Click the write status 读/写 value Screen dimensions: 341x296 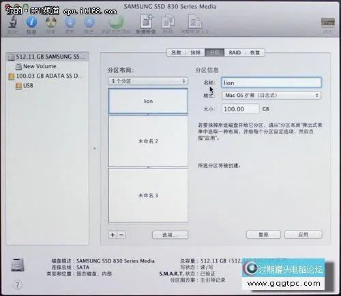pyautogui.click(x=207, y=267)
